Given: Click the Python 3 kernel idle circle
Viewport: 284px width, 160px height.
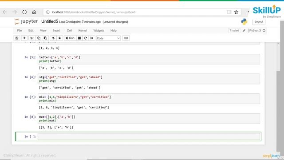Looking at the screenshot, I should click(264, 31).
